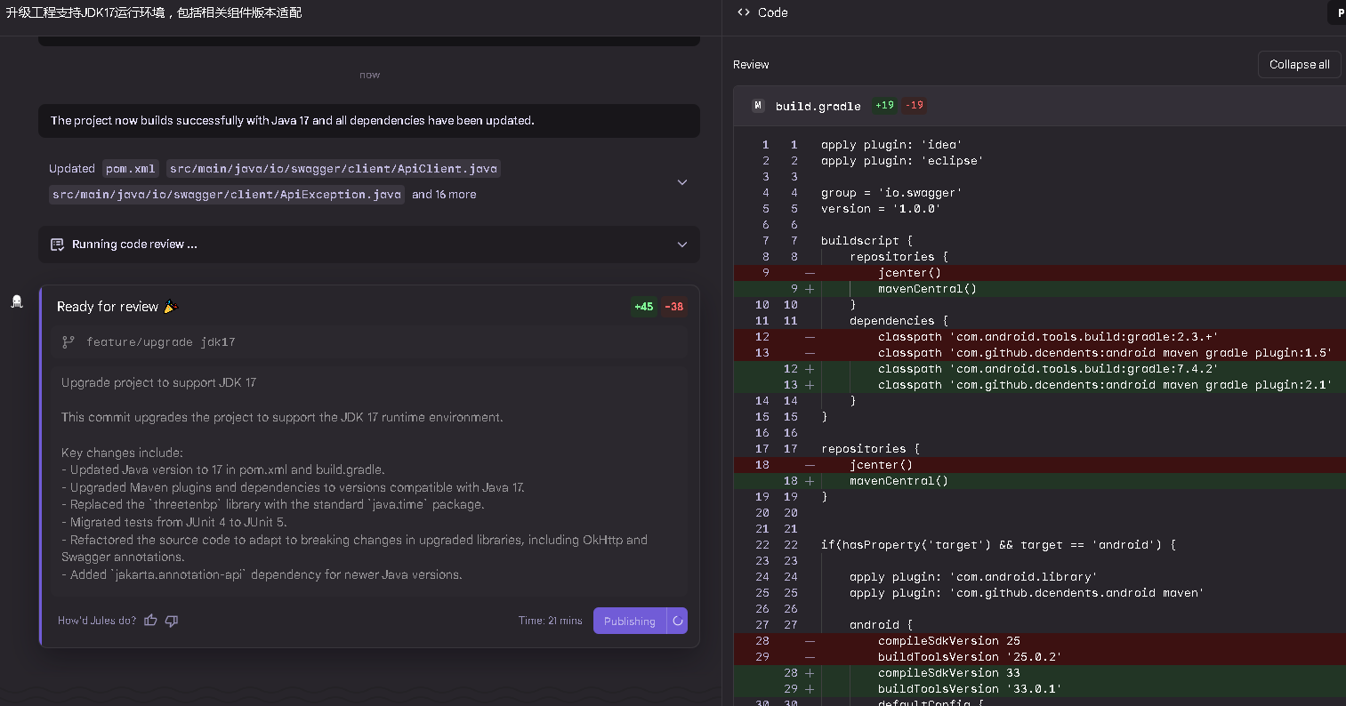The width and height of the screenshot is (1346, 706).
Task: Open the ApiClient.java file chip
Action: [x=333, y=169]
